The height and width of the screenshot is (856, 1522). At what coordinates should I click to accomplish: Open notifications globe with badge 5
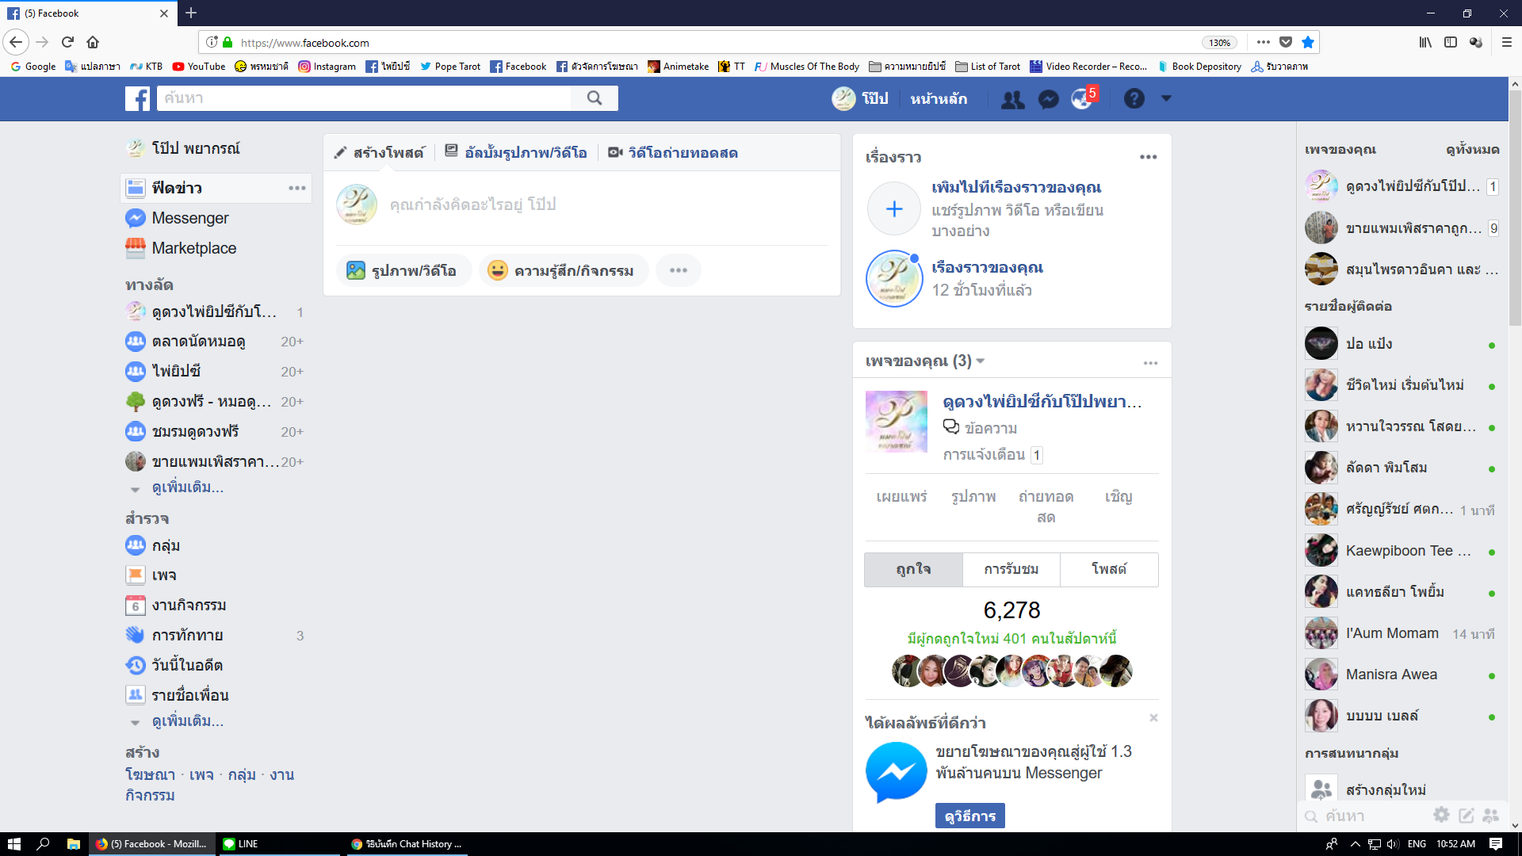tap(1083, 98)
